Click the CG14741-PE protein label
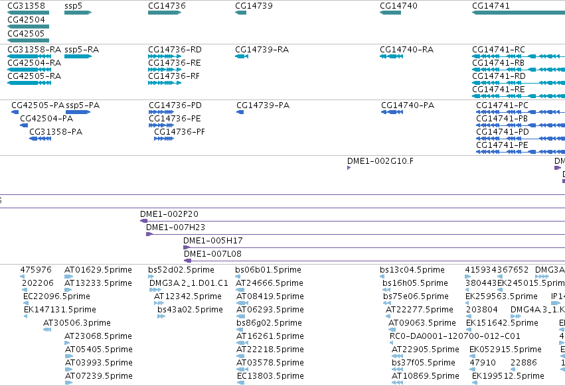The image size is (565, 386). point(502,145)
